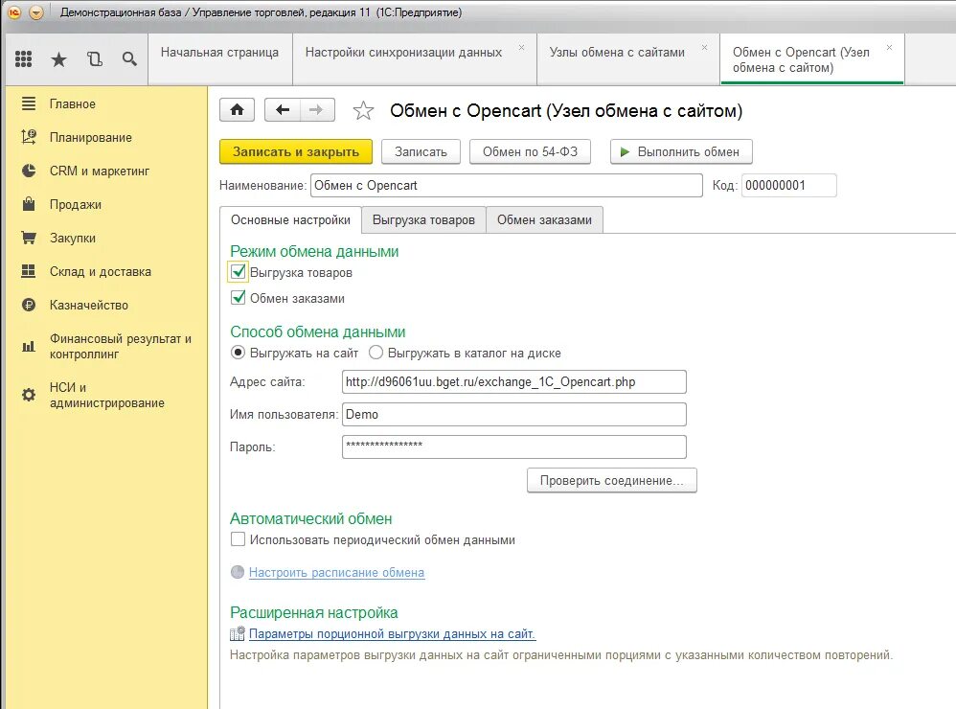Click the portion upload parameters icon

[x=238, y=633]
